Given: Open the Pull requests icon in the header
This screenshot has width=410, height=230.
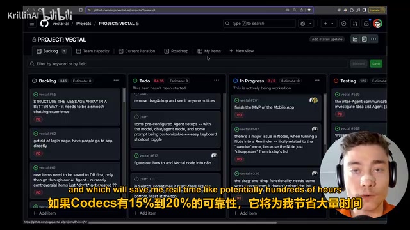Looking at the screenshot, I should click(355, 24).
